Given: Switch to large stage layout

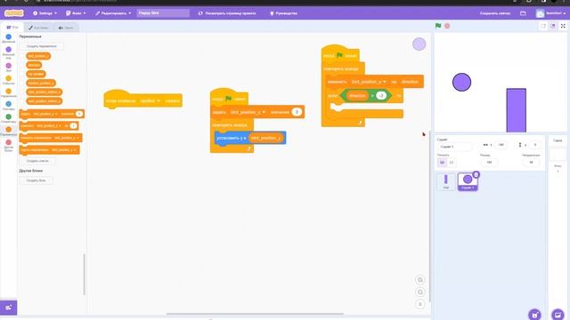Looking at the screenshot, I should pos(552,26).
